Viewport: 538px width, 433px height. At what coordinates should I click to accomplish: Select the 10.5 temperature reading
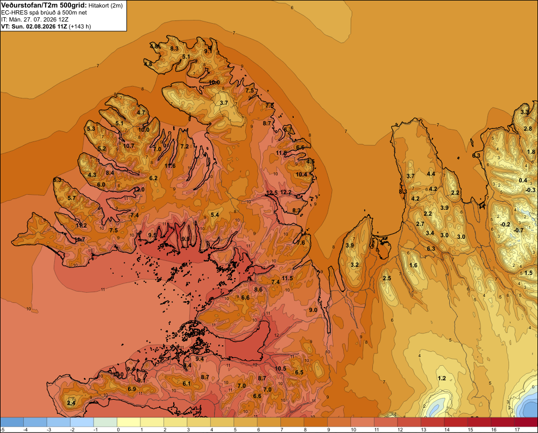pos(280,368)
